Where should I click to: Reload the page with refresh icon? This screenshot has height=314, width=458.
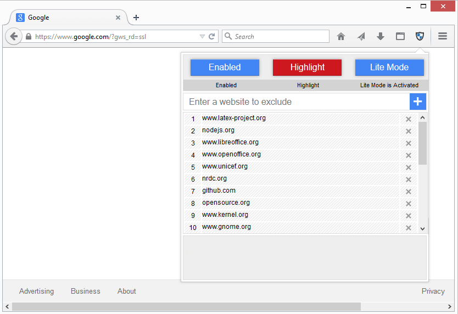tap(212, 37)
